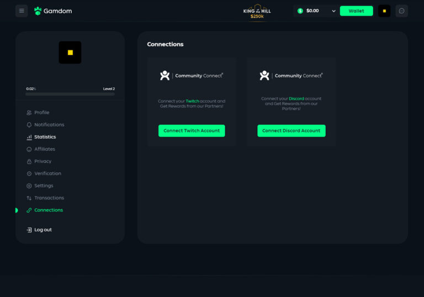424x297 pixels.
Task: Expand the balance dropdown chevron
Action: pos(333,10)
